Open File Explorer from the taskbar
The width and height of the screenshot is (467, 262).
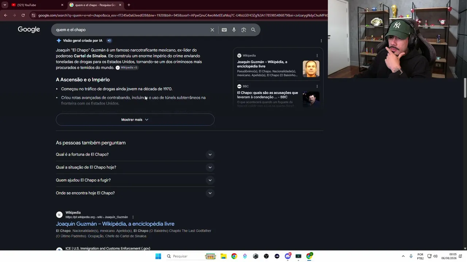click(x=223, y=256)
